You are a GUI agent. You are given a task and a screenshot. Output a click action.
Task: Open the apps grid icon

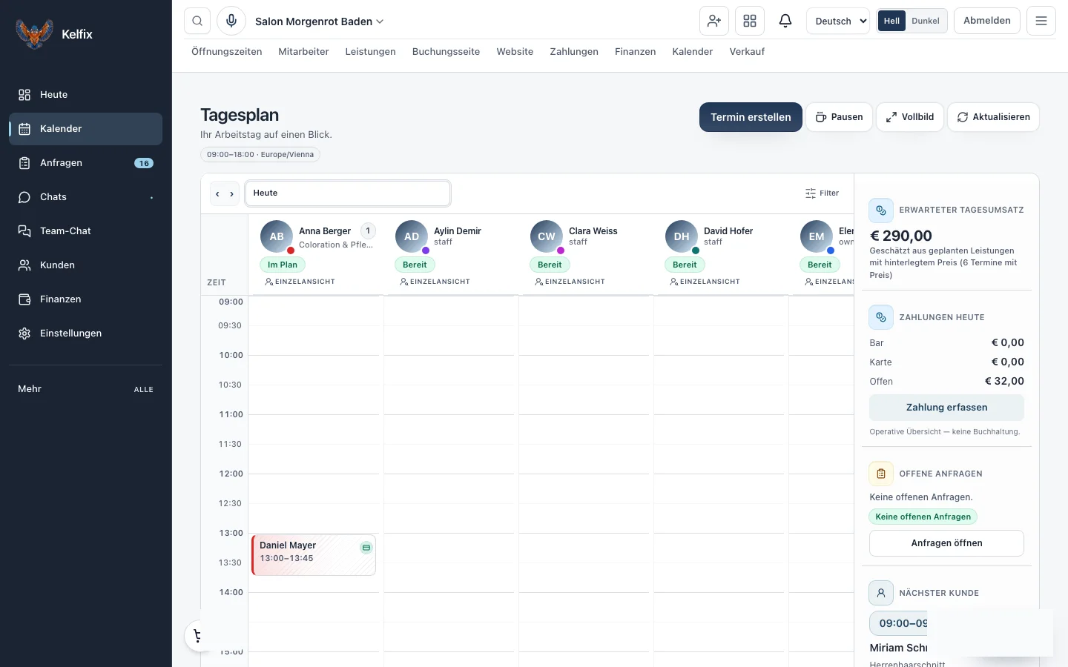(750, 21)
